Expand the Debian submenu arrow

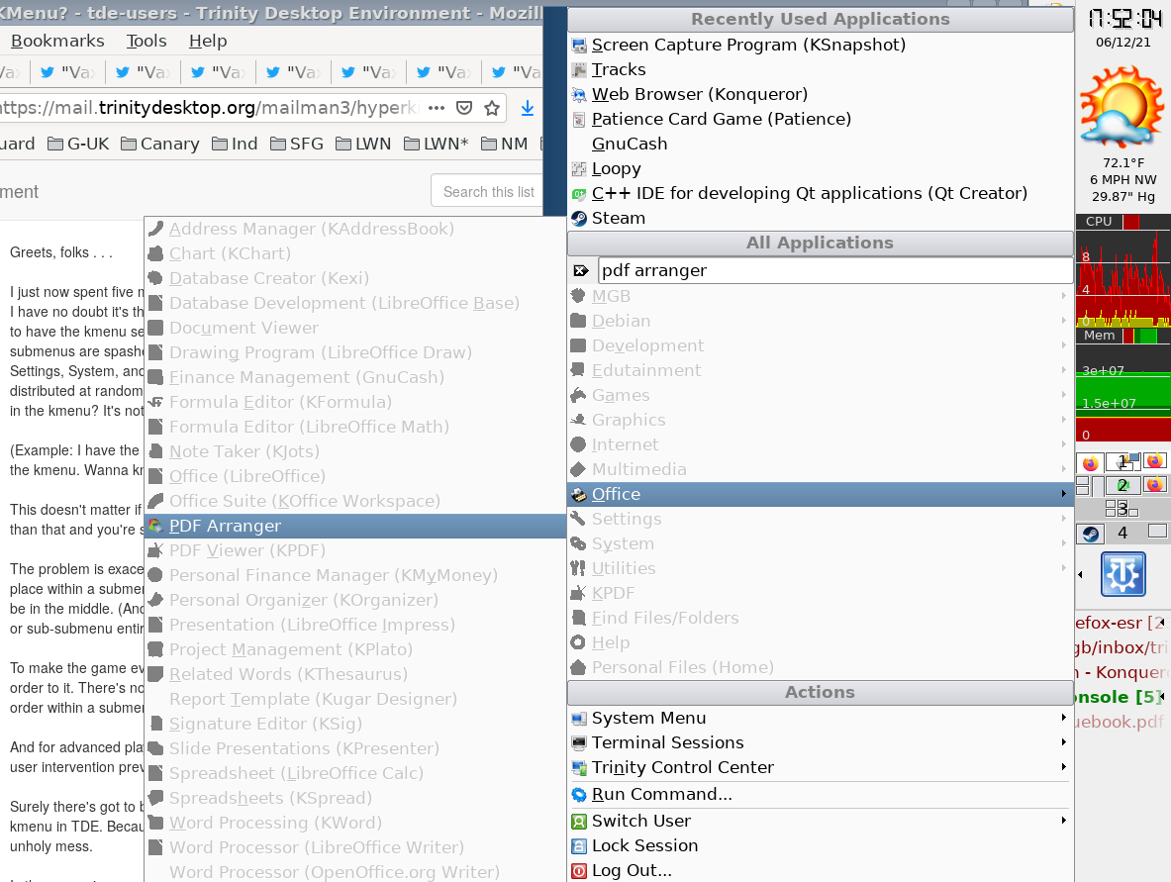[x=1063, y=321]
